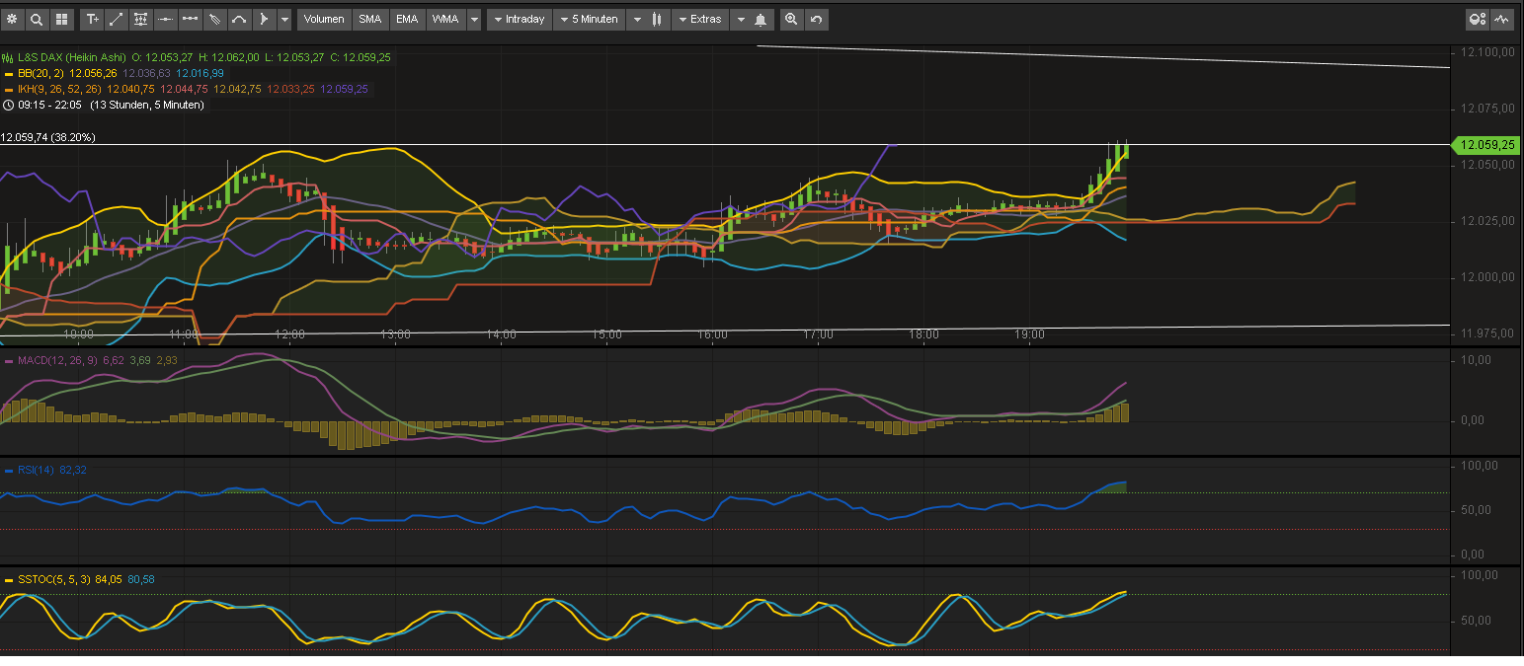The width and height of the screenshot is (1524, 666).
Task: Select the trendline drawing tool
Action: point(117,19)
